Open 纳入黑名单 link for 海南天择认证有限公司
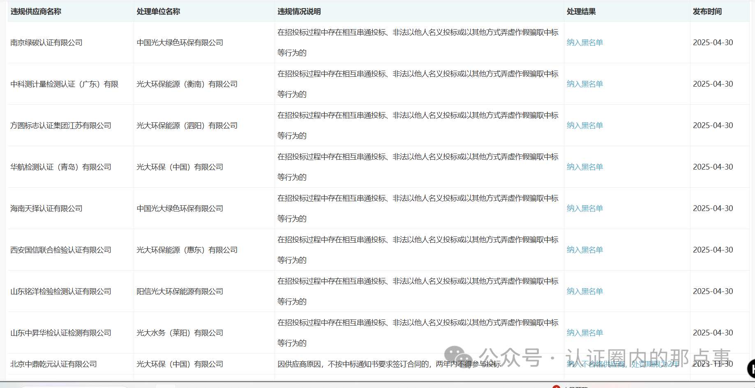This screenshot has width=755, height=388. pyautogui.click(x=585, y=208)
